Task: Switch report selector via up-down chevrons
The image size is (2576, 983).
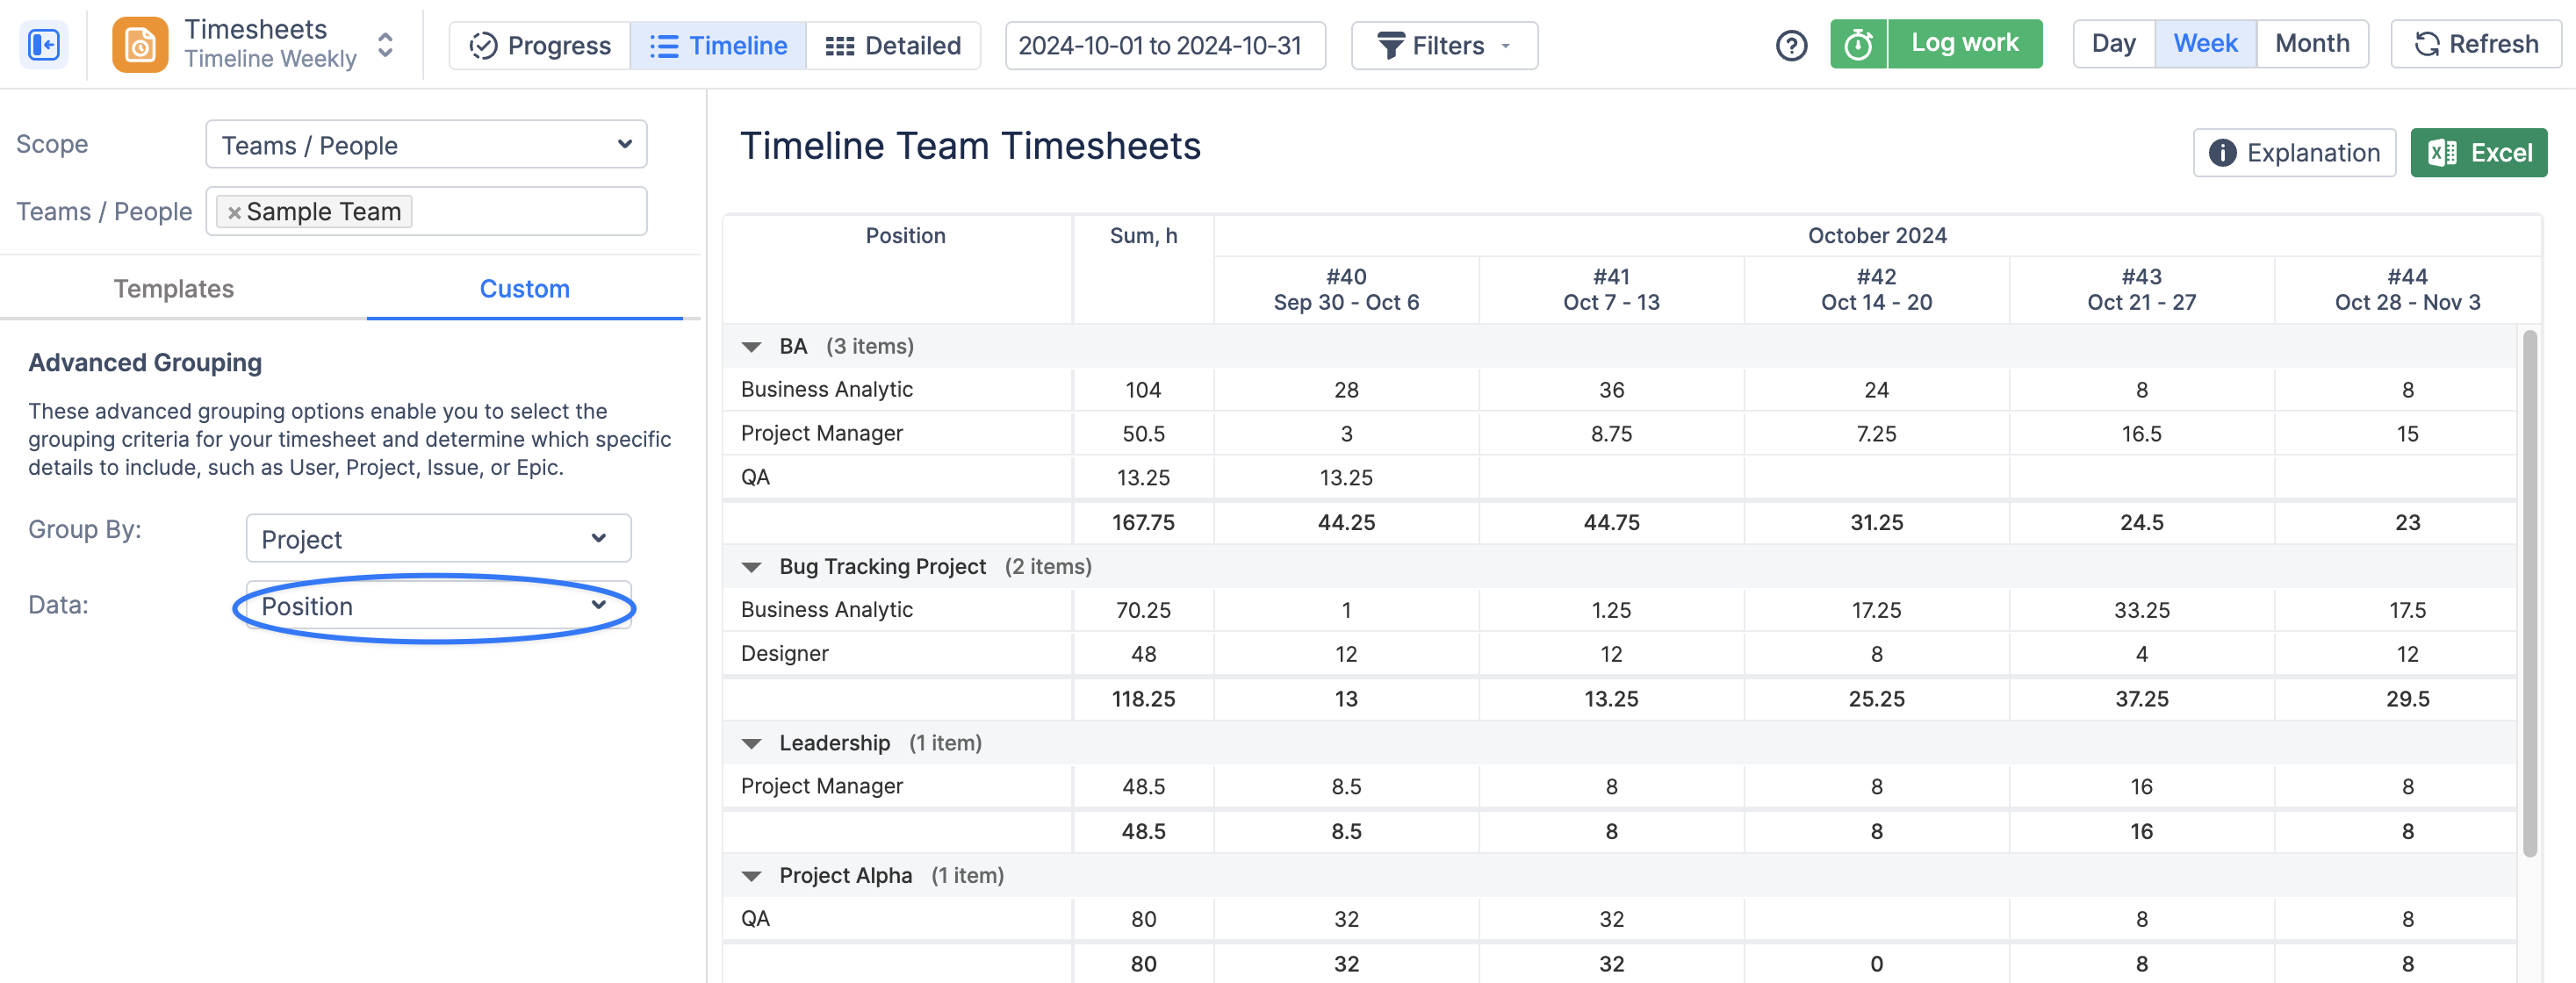Action: pos(385,45)
